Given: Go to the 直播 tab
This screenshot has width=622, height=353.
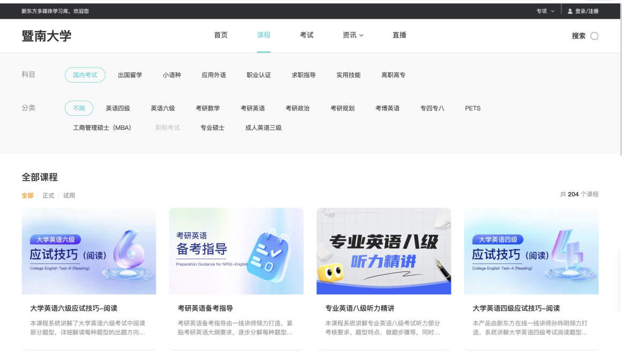Looking at the screenshot, I should pyautogui.click(x=399, y=35).
